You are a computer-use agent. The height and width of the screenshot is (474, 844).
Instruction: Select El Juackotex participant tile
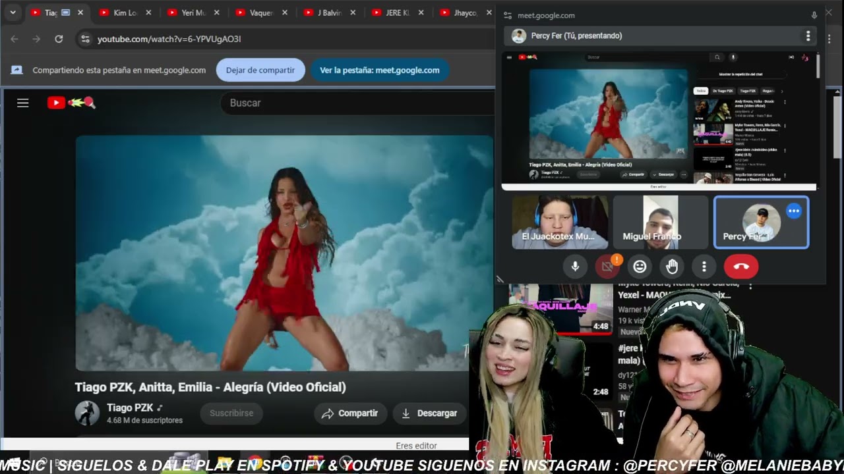pyautogui.click(x=560, y=223)
